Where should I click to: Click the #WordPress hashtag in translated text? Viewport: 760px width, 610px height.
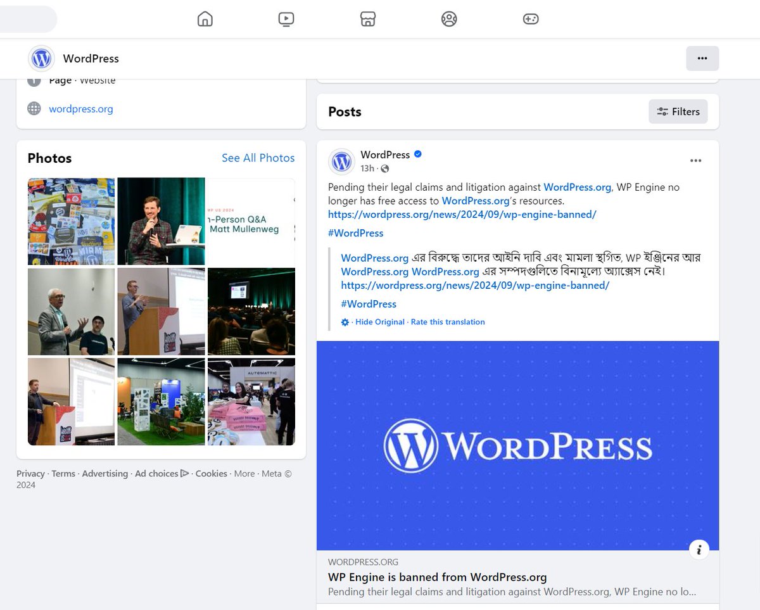tap(369, 304)
